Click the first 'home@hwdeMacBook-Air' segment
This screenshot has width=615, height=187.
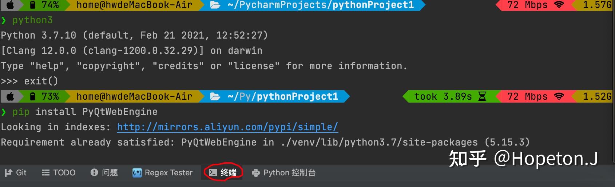(134, 5)
